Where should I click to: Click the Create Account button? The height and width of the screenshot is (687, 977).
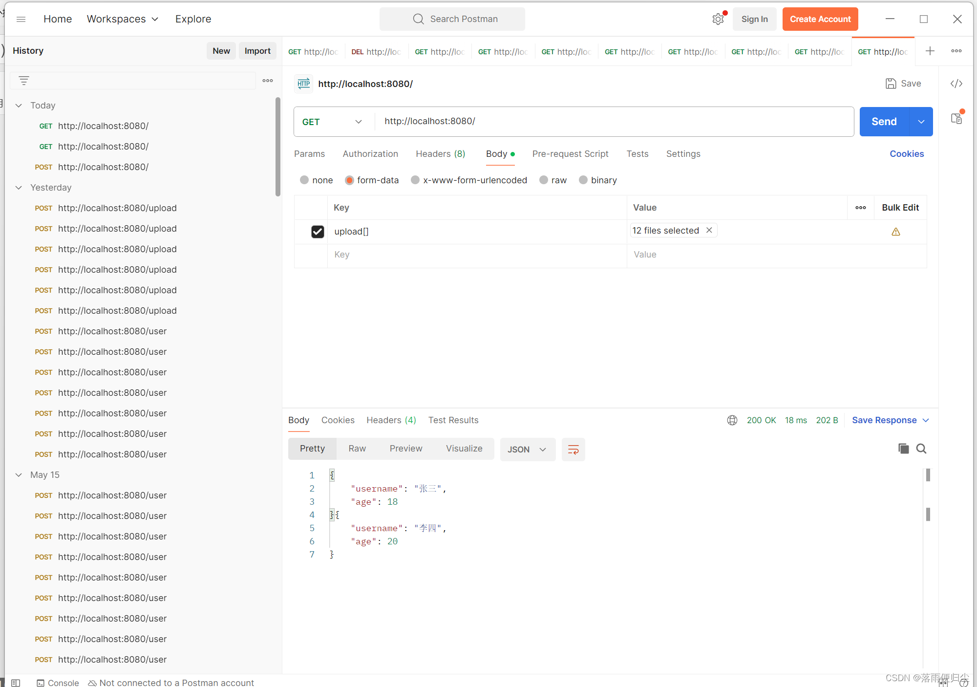820,19
